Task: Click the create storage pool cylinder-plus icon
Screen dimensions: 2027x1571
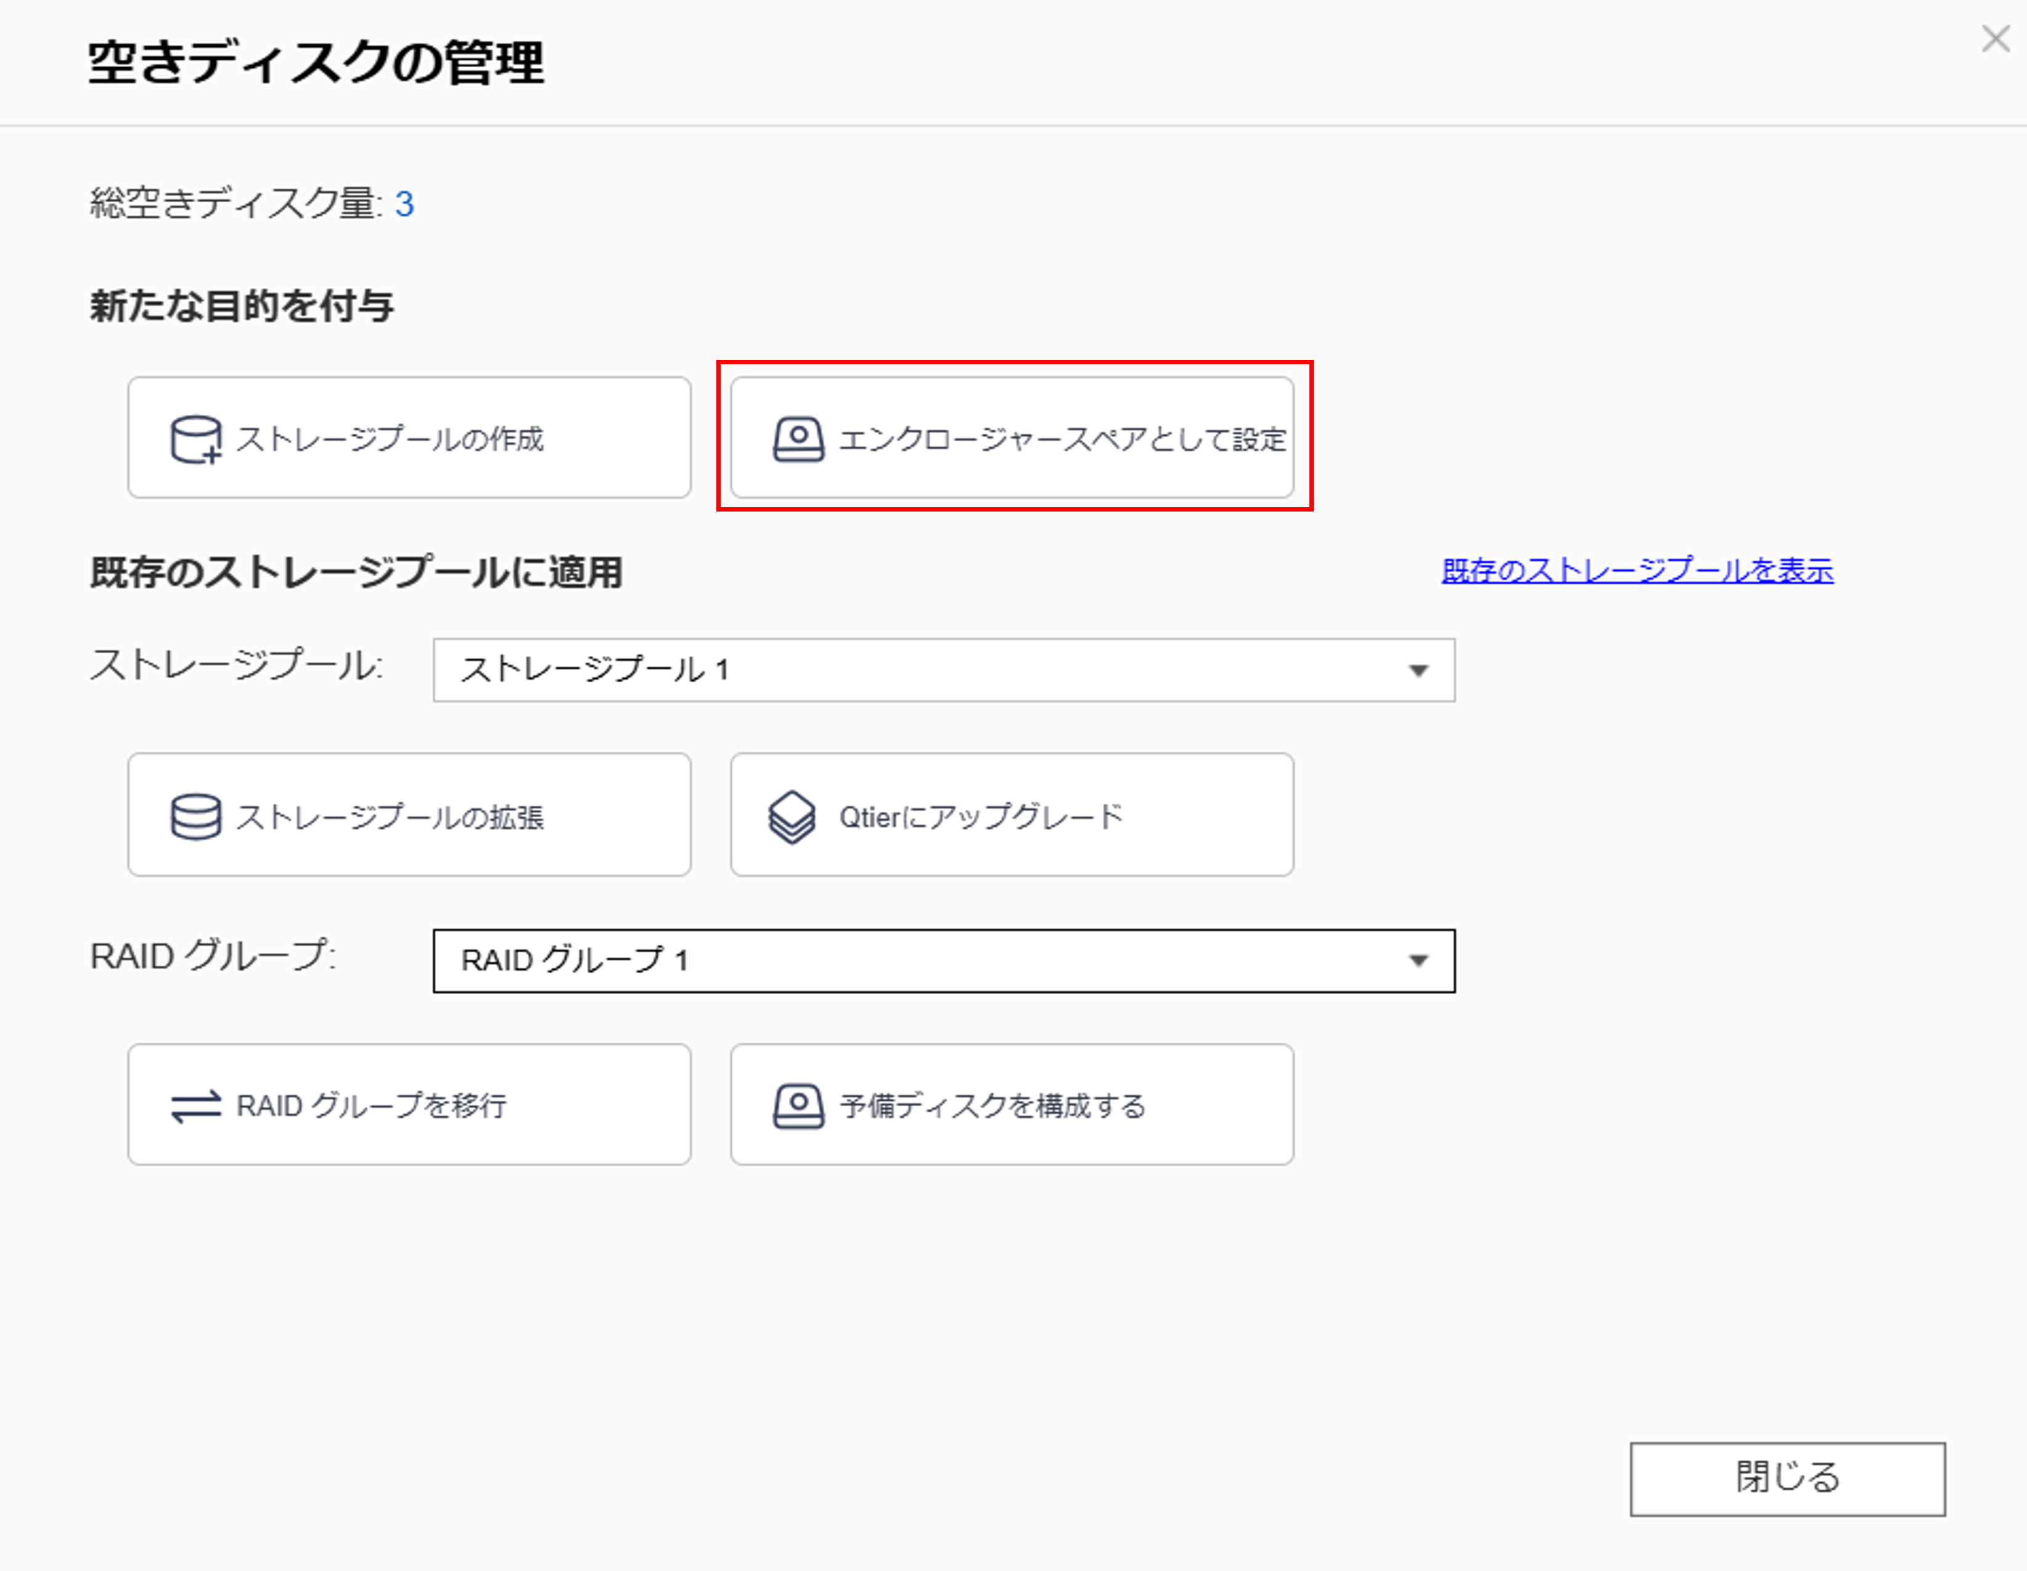Action: 196,439
